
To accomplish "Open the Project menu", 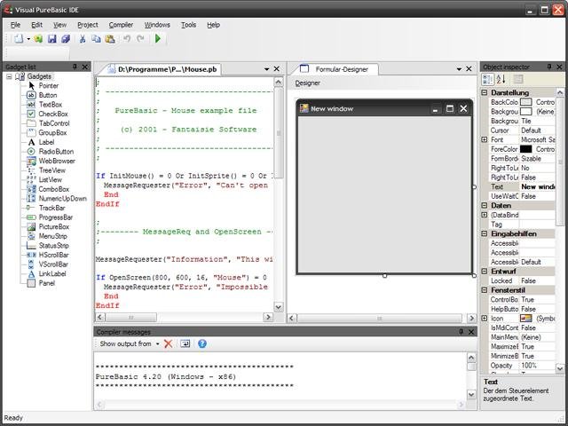I will coord(88,25).
